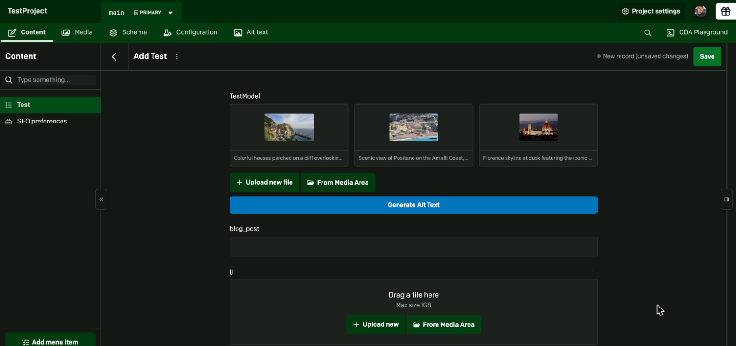
Task: Click the sidebar search field
Action: coord(56,80)
